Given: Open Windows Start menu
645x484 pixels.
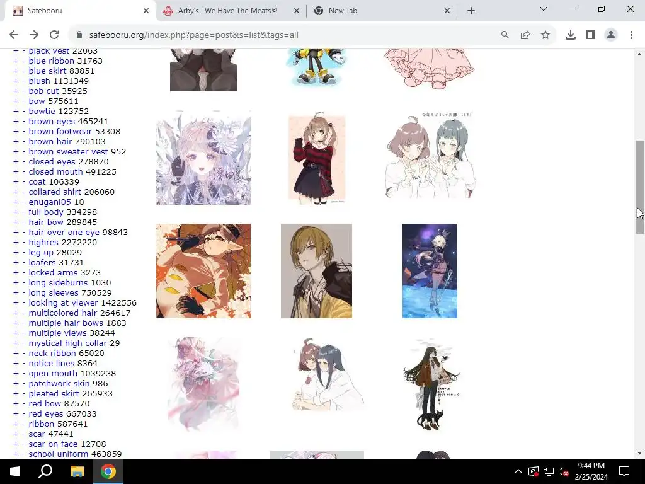Looking at the screenshot, I should point(15,471).
